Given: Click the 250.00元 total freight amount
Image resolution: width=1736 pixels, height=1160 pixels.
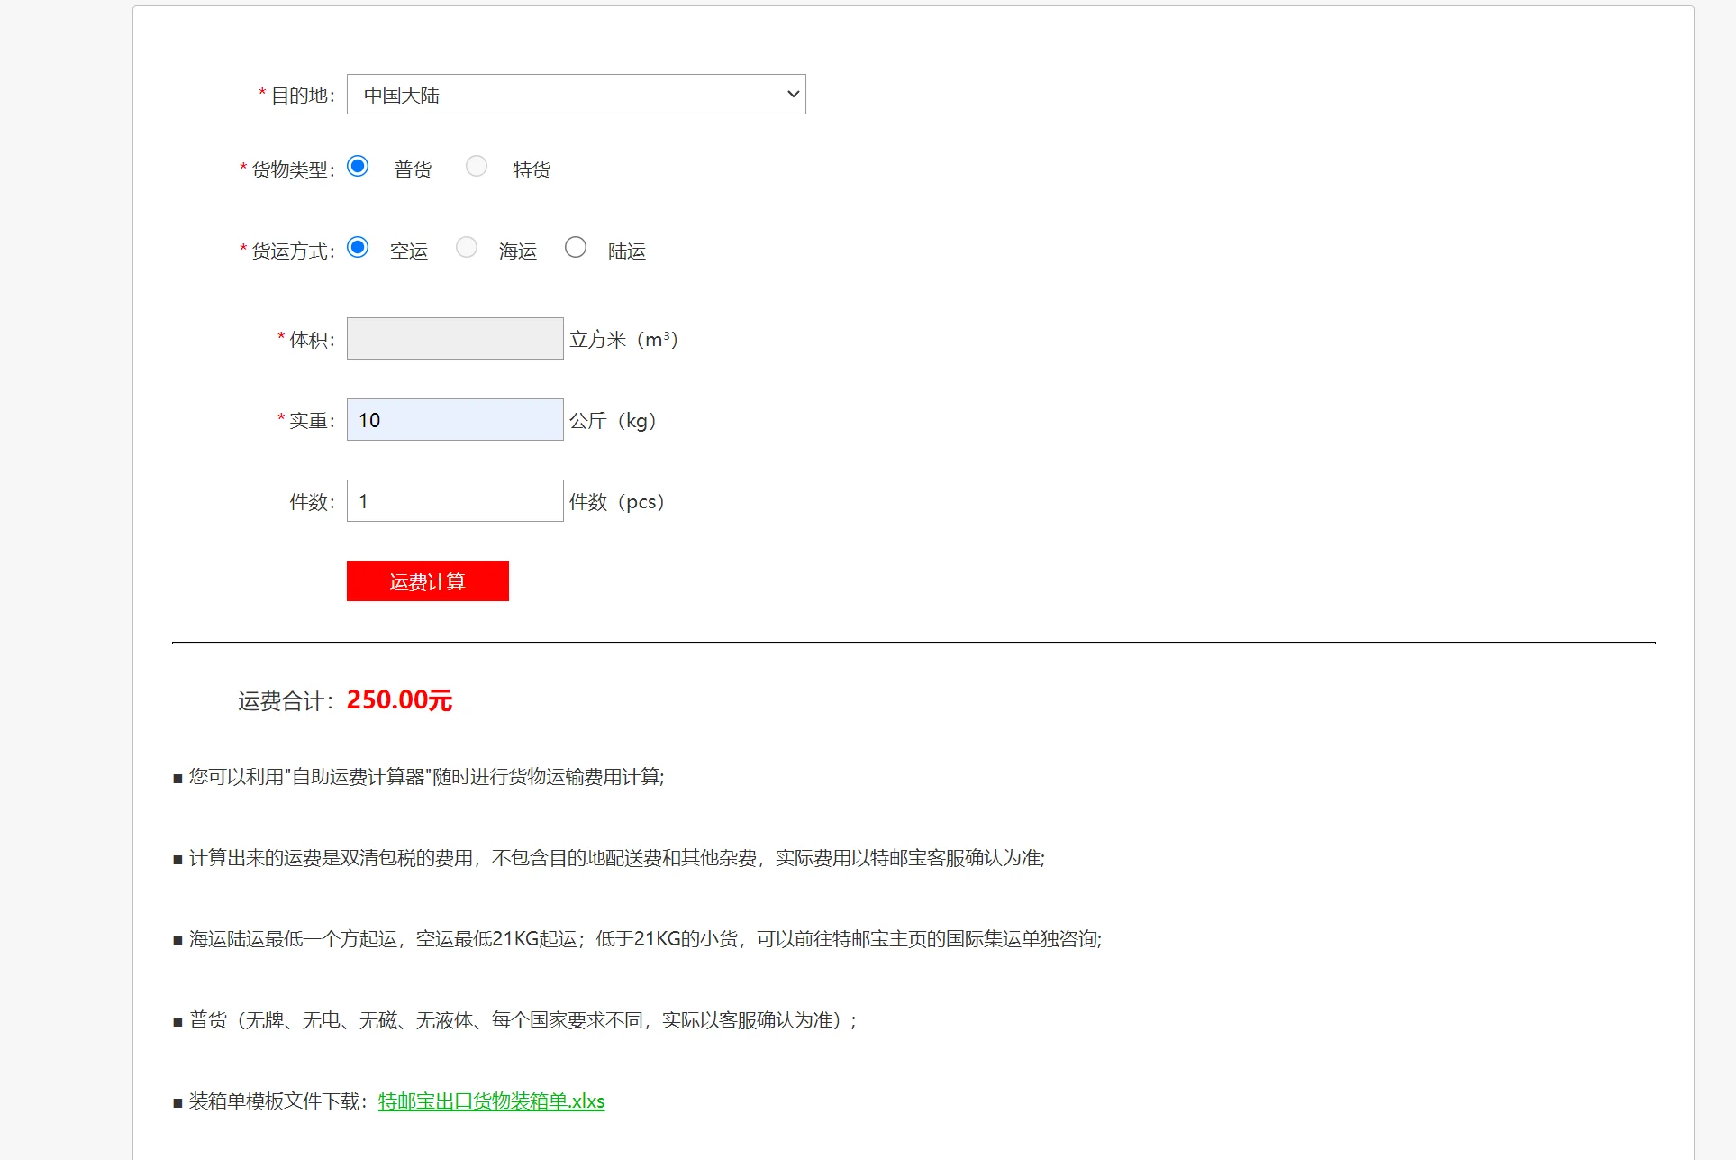Looking at the screenshot, I should click(x=399, y=700).
